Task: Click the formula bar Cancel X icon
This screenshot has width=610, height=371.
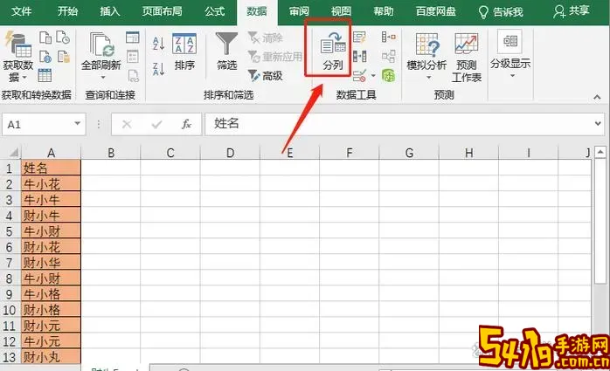Action: click(x=127, y=124)
